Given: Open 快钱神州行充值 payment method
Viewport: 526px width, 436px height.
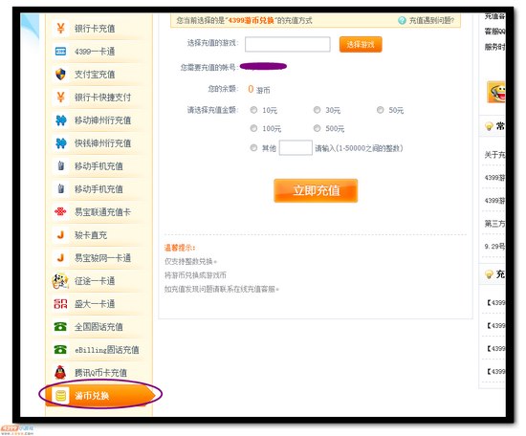Looking at the screenshot, I should pos(99,143).
